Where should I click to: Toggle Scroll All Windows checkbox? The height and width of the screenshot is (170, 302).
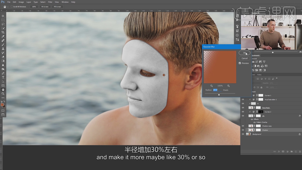pos(12,6)
